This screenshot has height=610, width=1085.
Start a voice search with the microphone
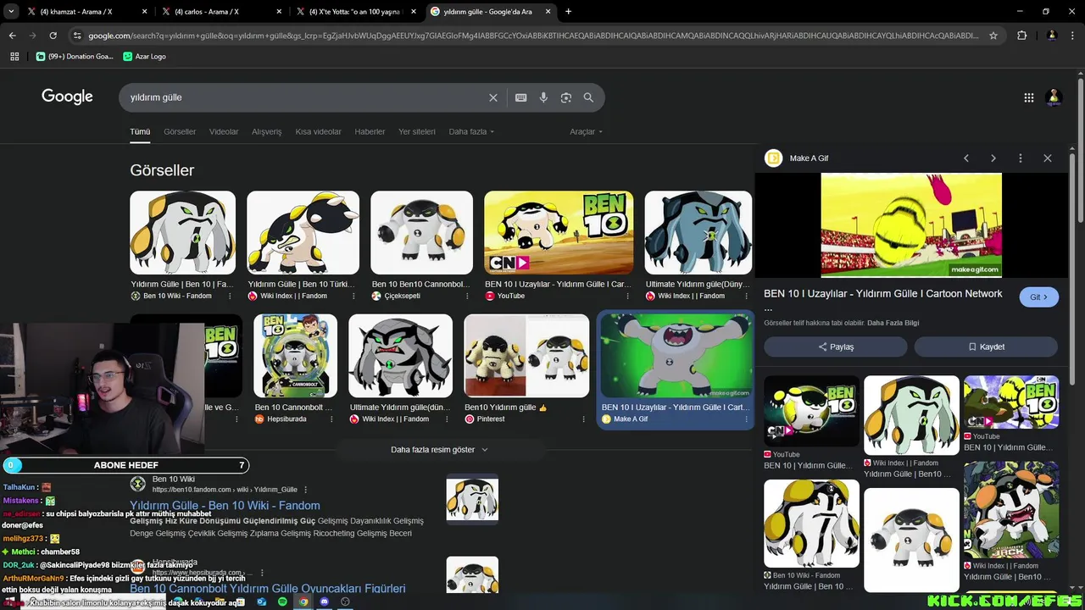click(x=543, y=97)
